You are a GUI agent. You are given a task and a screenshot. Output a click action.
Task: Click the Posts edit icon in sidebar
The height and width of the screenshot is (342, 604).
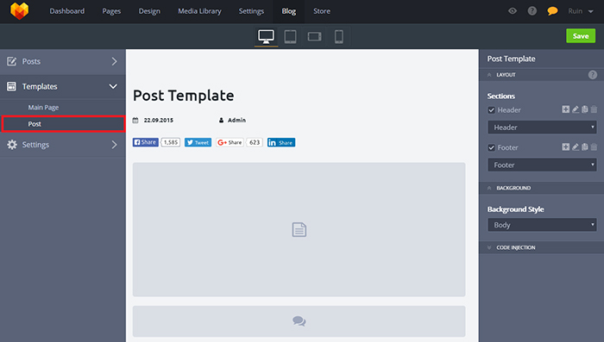point(12,61)
